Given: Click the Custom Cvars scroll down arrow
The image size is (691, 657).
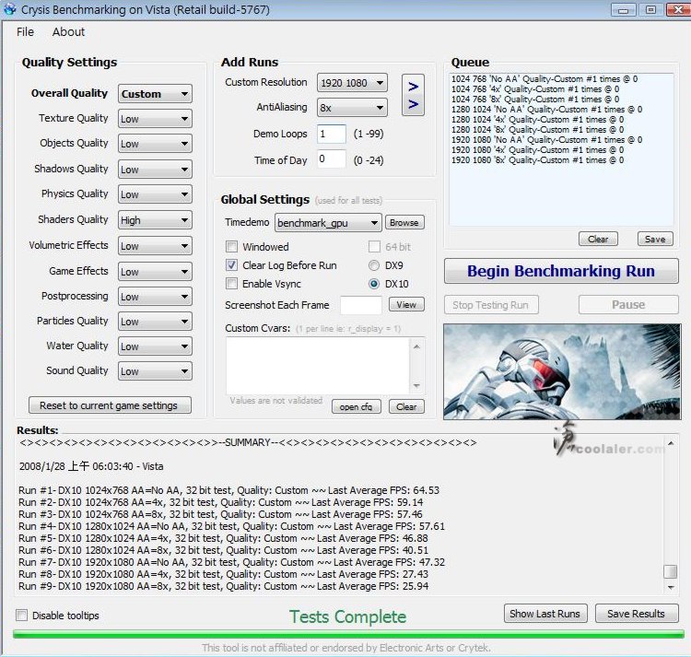Looking at the screenshot, I should pyautogui.click(x=416, y=385).
